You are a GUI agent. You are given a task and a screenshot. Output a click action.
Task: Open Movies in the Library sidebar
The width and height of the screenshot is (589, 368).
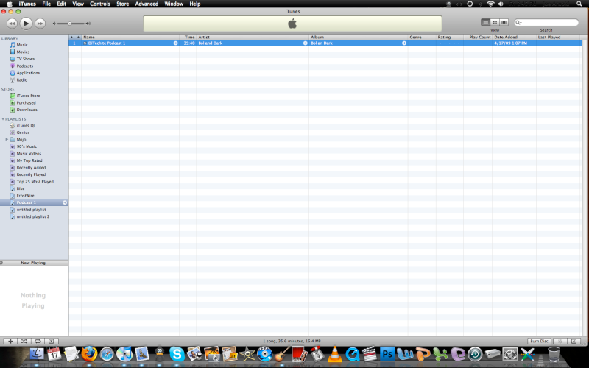pyautogui.click(x=23, y=52)
